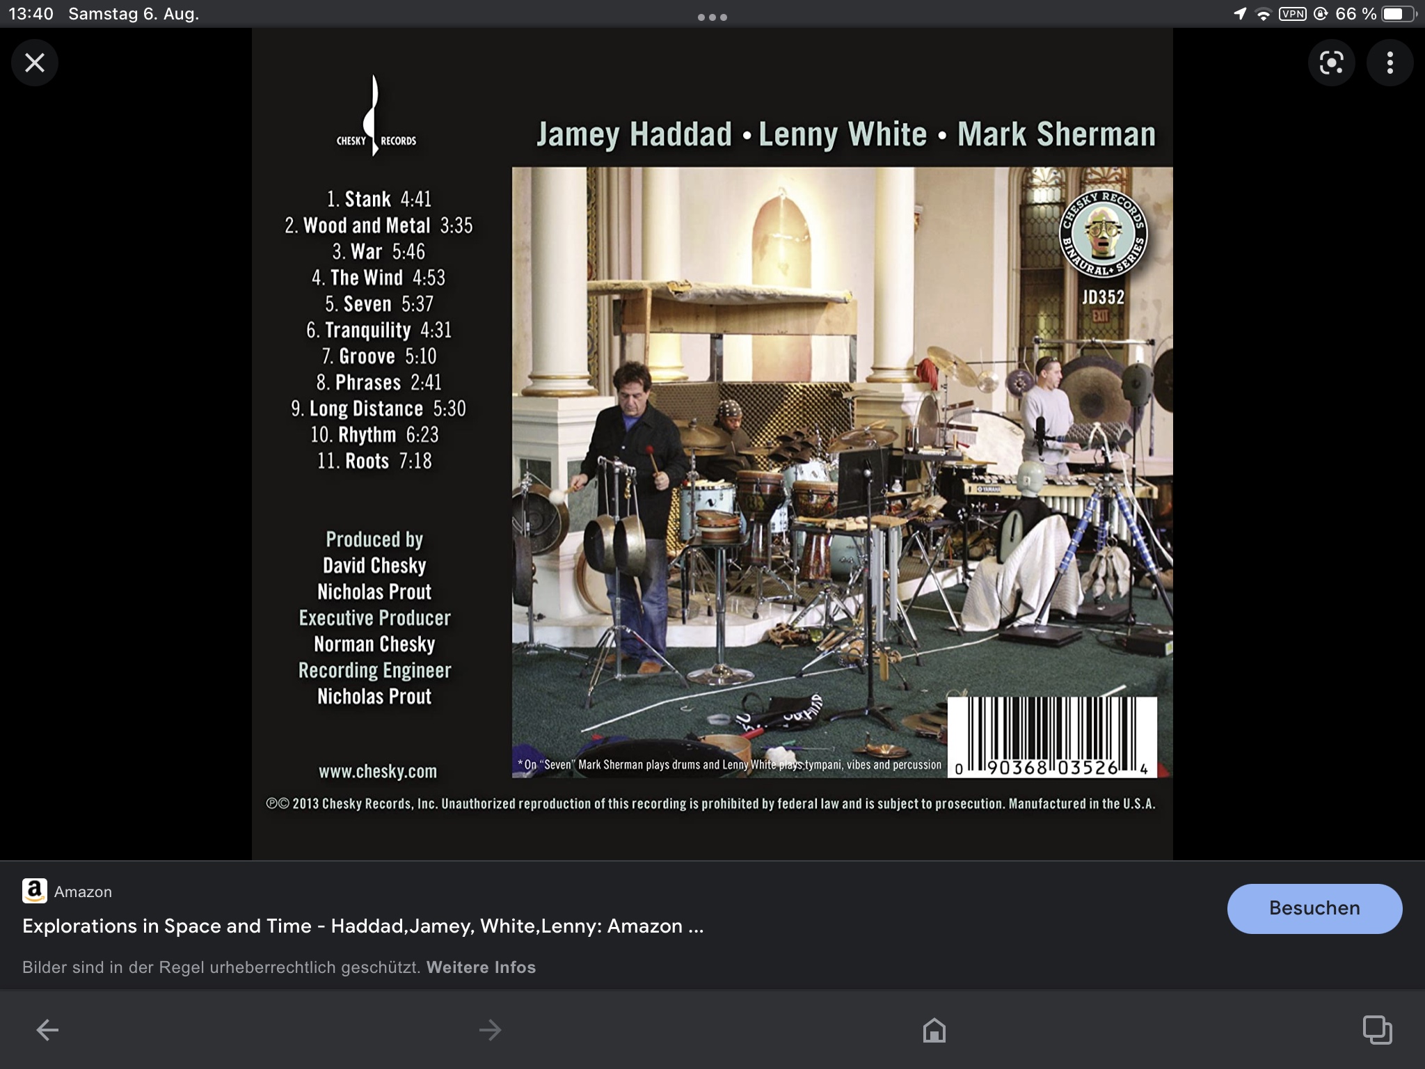Tap the album back cover image
This screenshot has height=1069, width=1425.
[x=712, y=444]
